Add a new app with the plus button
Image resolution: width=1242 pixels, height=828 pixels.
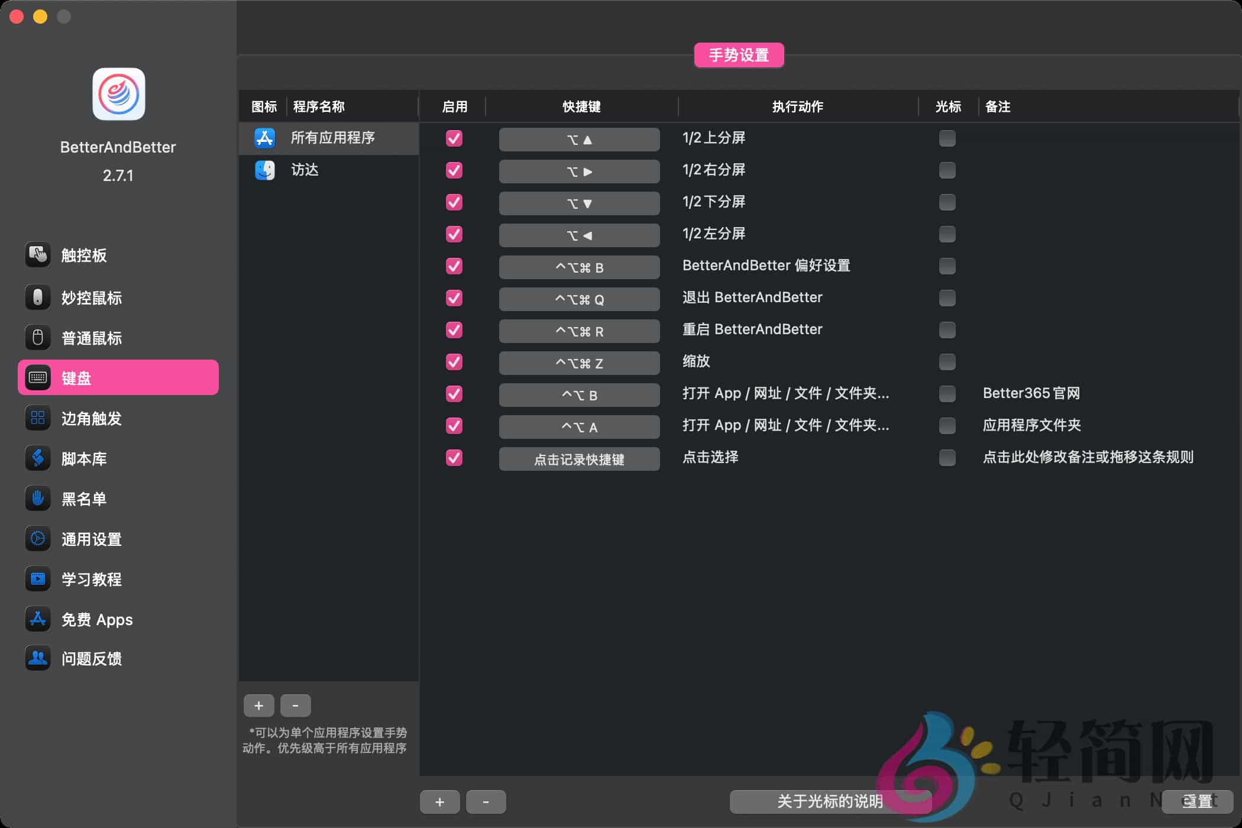[x=258, y=705]
